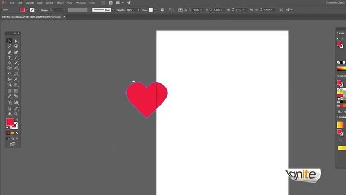Select the Gradient tool
346x195 pixels.
click(16, 91)
